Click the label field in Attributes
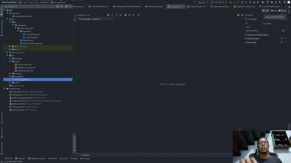The width and height of the screenshot is (291, 163). point(274,27)
